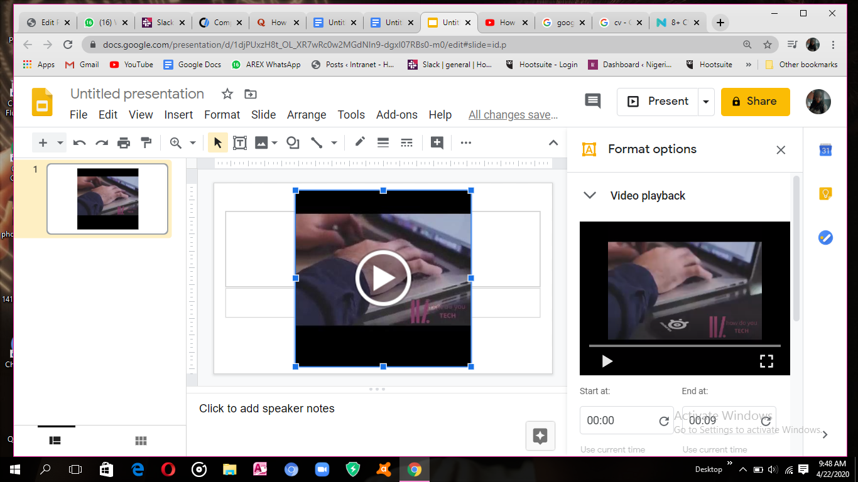This screenshot has height=482, width=858.
Task: Open the insert image dropdown arrow
Action: click(x=274, y=143)
